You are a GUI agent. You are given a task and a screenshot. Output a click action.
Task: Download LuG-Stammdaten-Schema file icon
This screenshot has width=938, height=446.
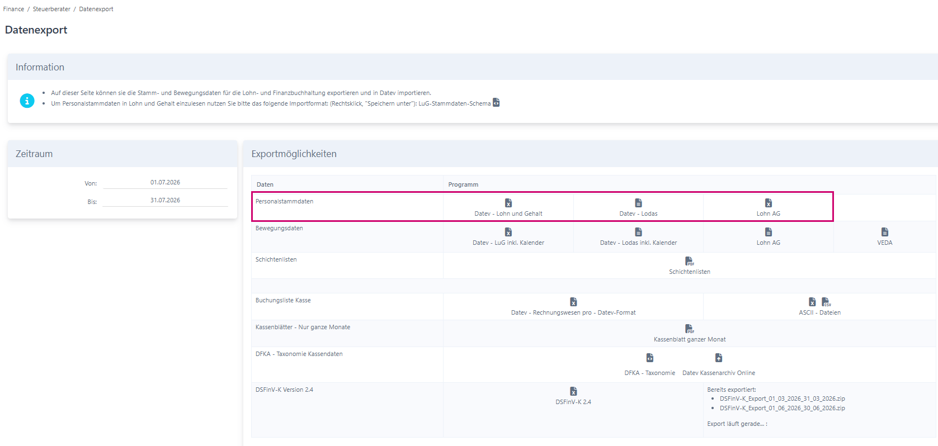click(496, 103)
